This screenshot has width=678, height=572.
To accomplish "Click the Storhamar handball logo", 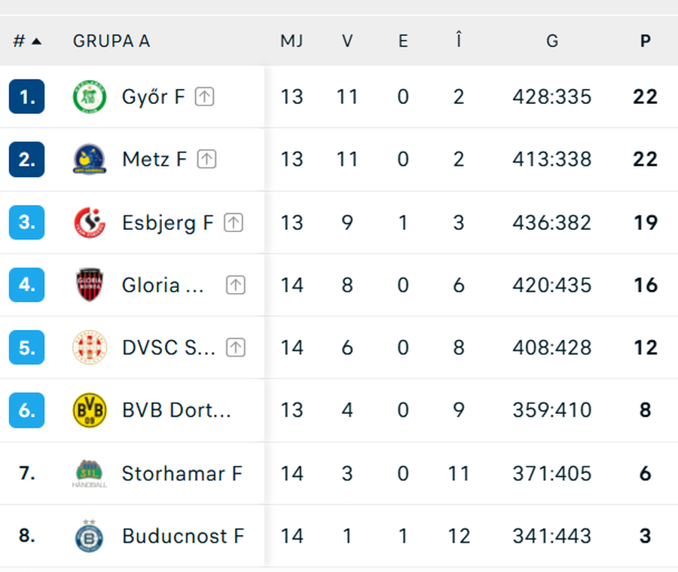I will click(90, 473).
